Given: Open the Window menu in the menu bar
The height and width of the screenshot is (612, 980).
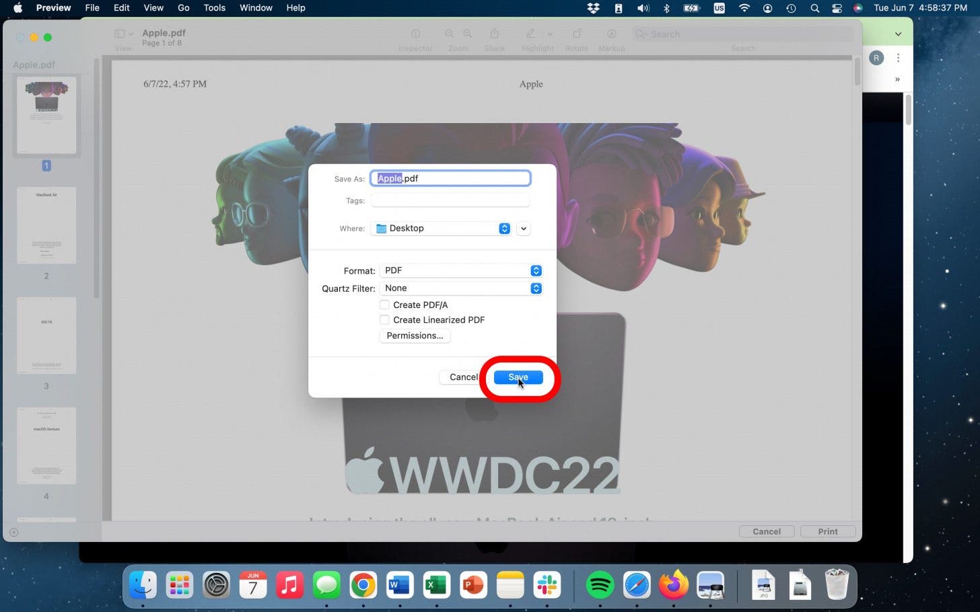Looking at the screenshot, I should coord(256,8).
